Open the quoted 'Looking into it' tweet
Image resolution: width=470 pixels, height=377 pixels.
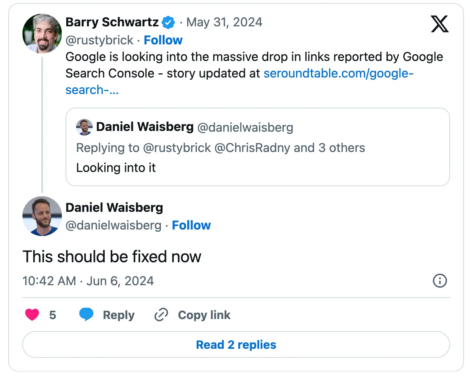pyautogui.click(x=258, y=167)
